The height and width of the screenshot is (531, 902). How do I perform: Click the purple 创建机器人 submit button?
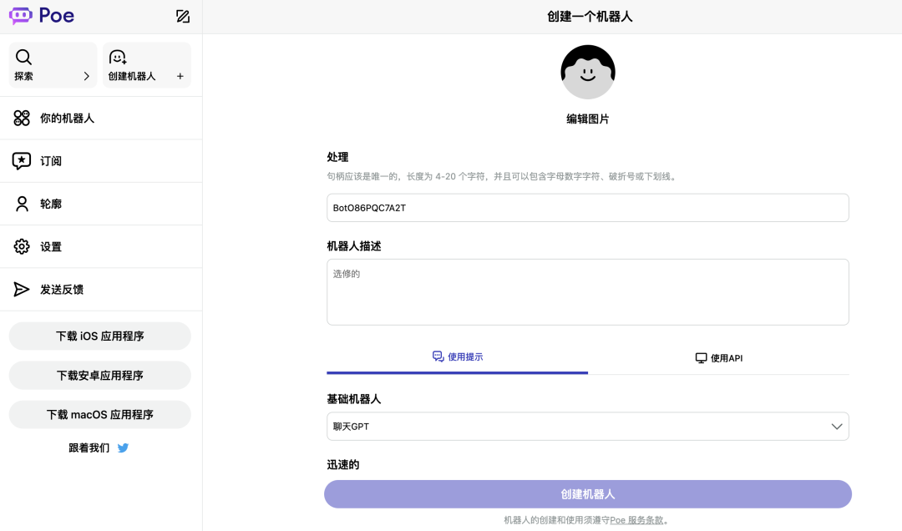point(588,494)
